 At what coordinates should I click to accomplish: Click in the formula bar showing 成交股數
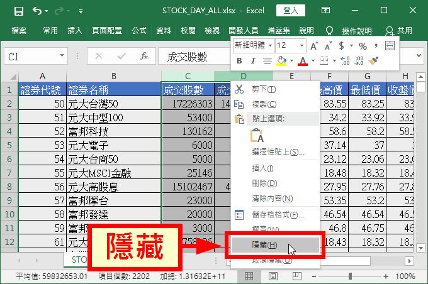coord(194,57)
